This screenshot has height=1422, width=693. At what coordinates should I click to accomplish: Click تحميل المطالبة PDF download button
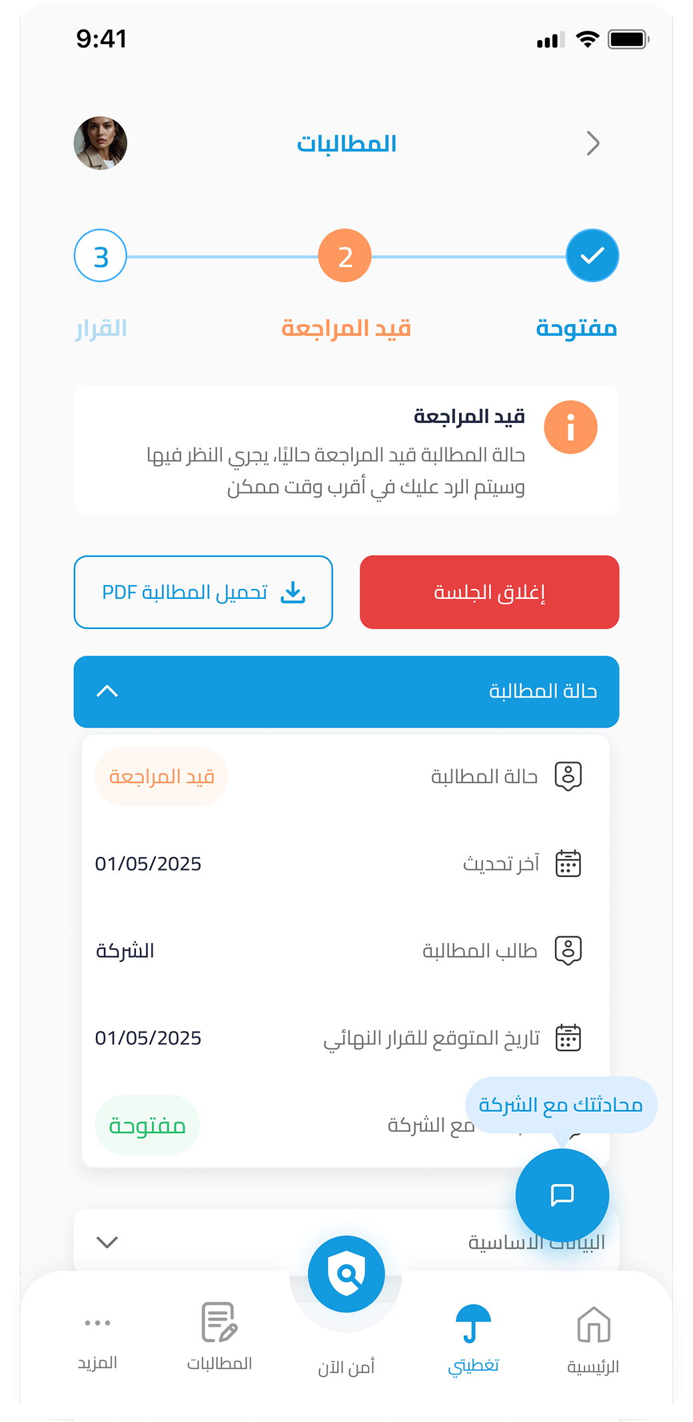coord(203,592)
